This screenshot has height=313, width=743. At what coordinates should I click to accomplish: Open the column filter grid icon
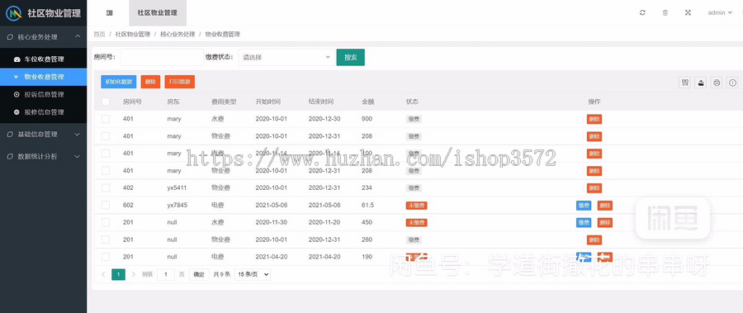point(685,83)
